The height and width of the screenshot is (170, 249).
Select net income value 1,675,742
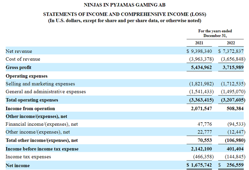(x=201, y=165)
